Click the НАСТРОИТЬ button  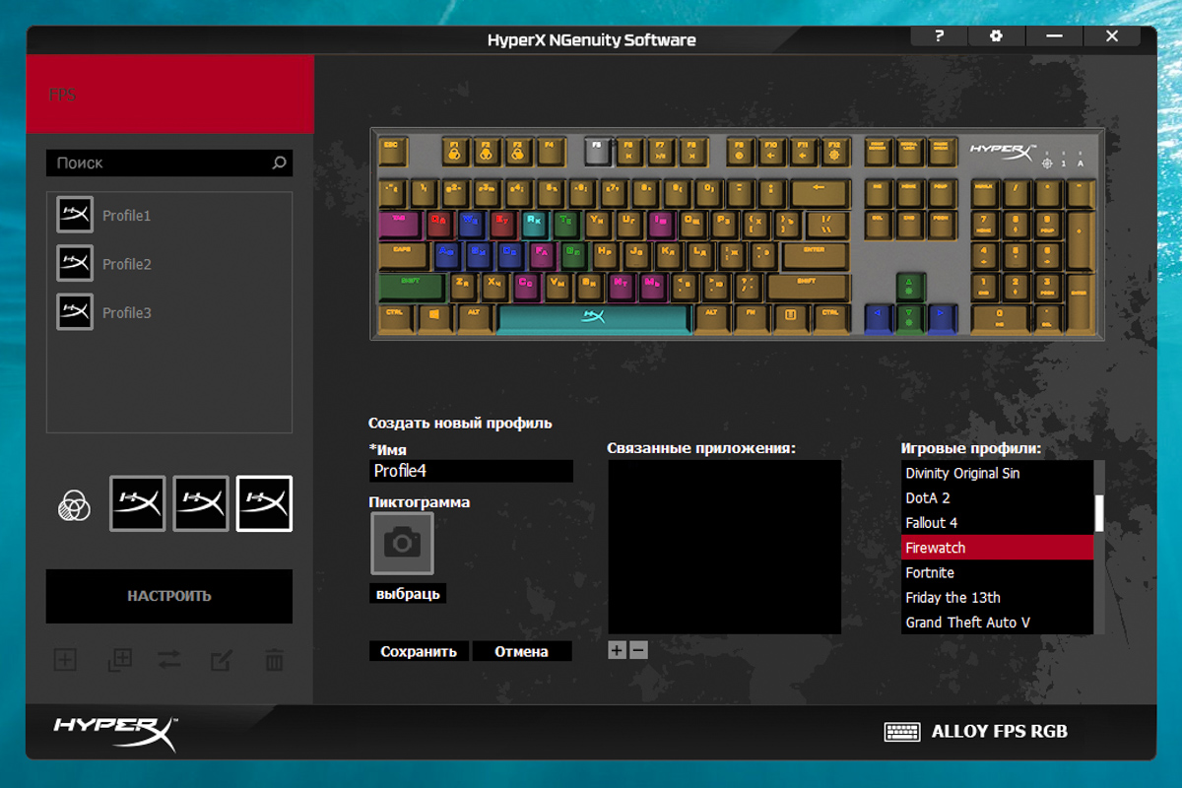coord(169,596)
